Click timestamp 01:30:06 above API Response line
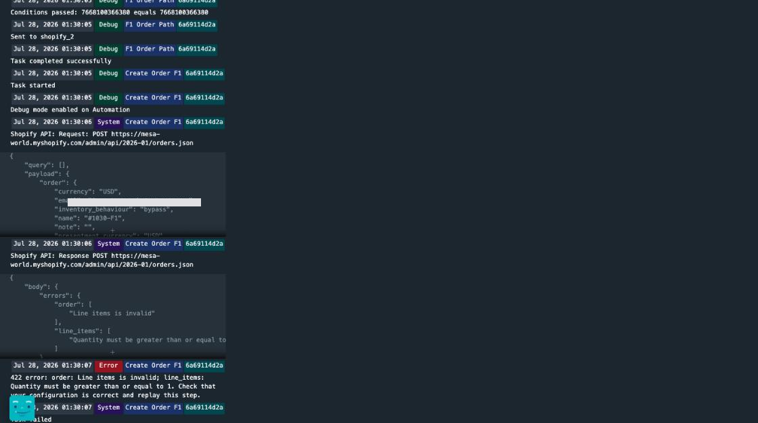The image size is (758, 423). coord(52,244)
